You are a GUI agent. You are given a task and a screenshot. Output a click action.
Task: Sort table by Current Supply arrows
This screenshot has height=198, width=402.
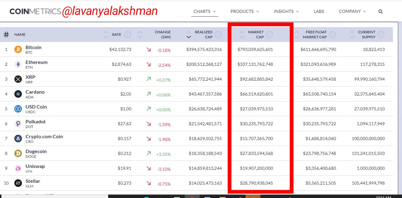tap(352, 34)
